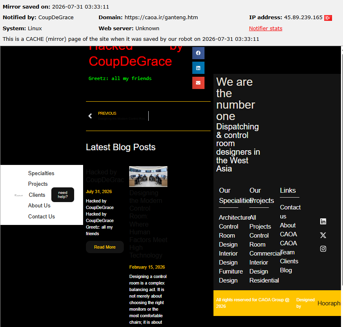343x327 pixels.
Task: Open Contact us link under Links
Action: point(290,212)
